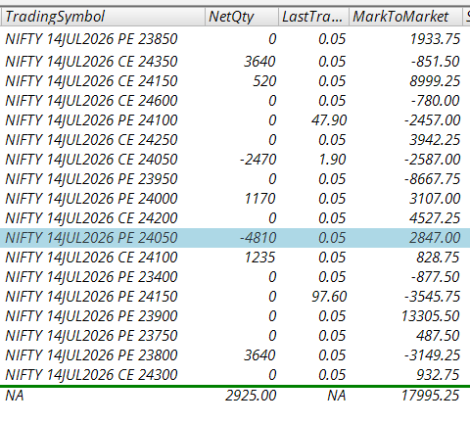Select row NIFTY 14JUL2026 CE 24200
This screenshot has height=424, width=470.
235,218
